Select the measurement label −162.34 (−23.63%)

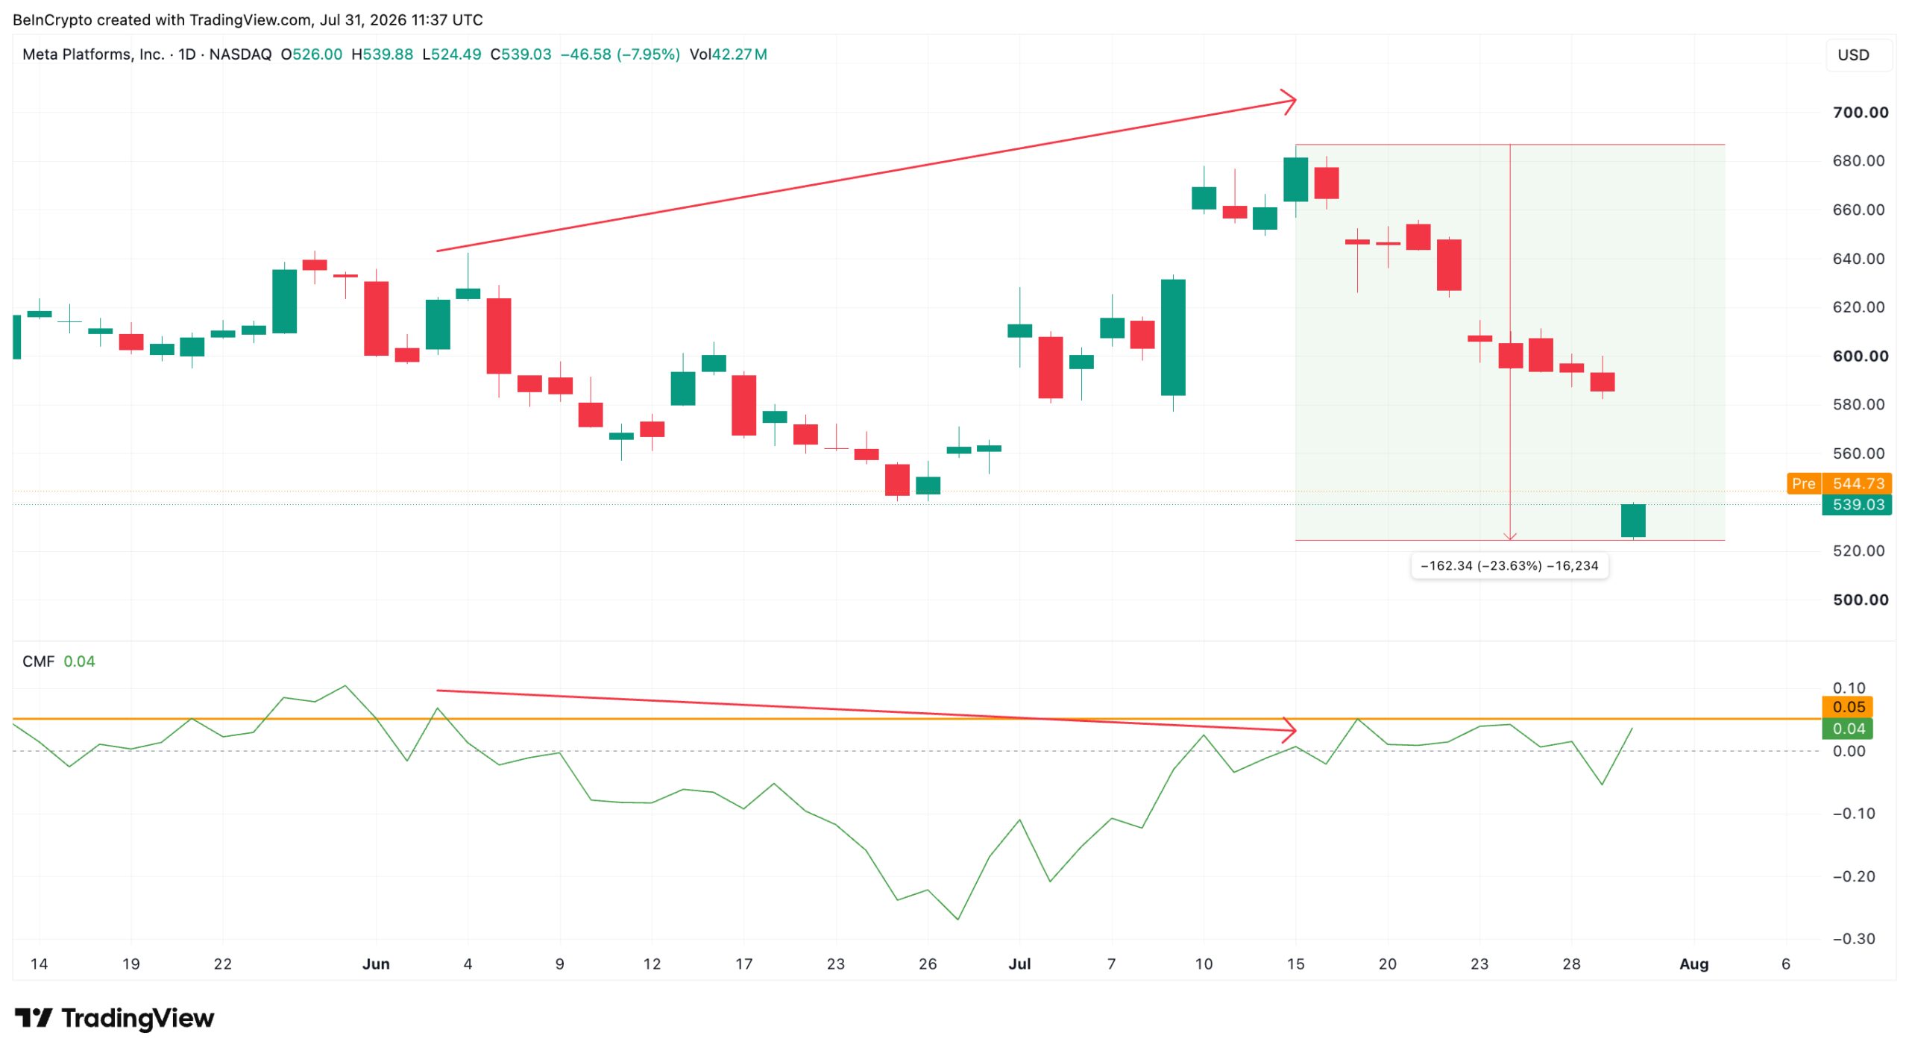1509,566
